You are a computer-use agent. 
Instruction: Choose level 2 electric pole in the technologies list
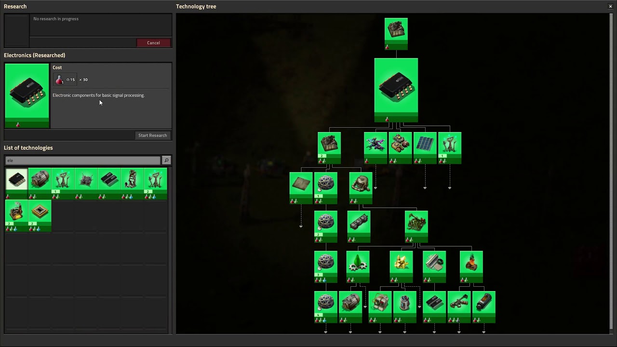[155, 183]
